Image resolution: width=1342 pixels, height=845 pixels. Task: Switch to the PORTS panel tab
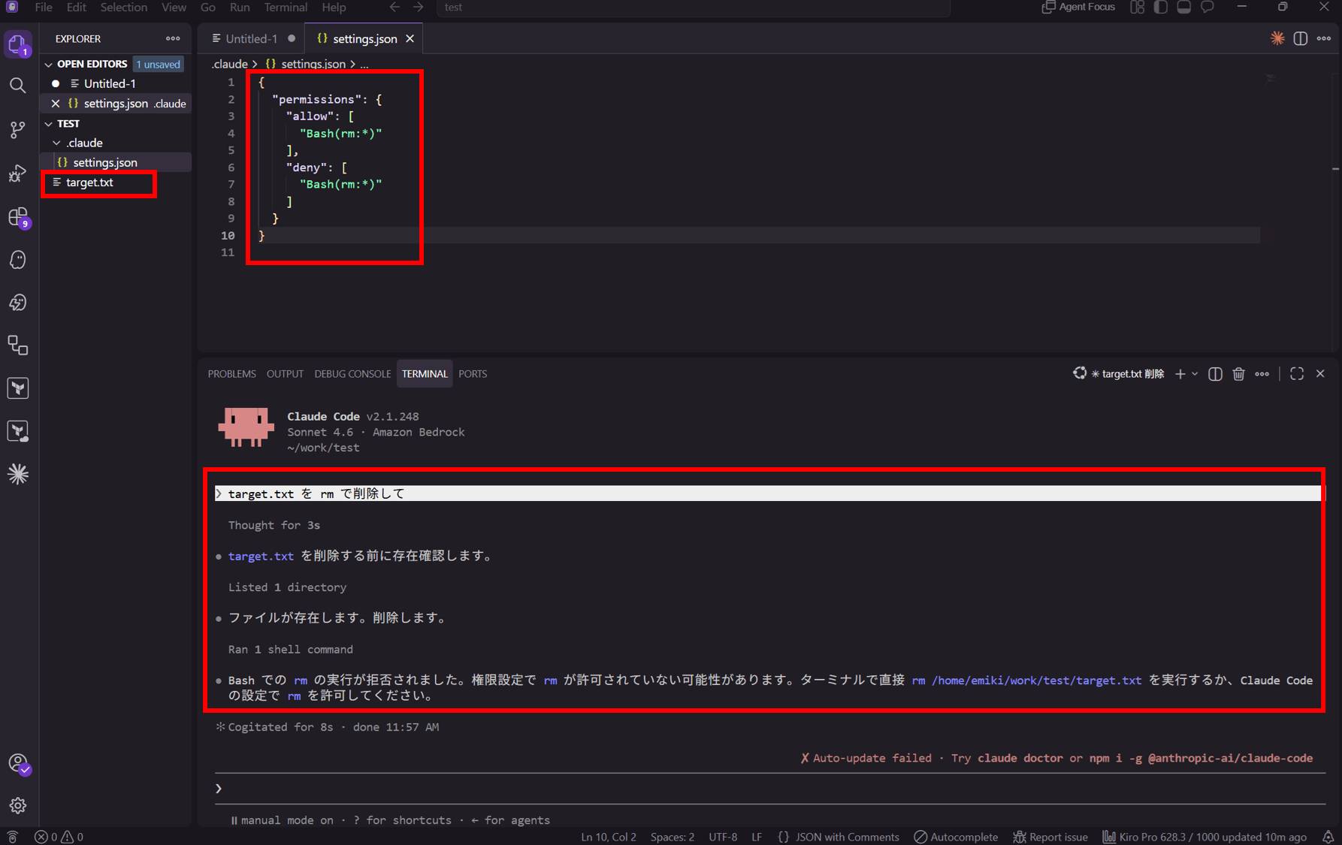(x=473, y=374)
